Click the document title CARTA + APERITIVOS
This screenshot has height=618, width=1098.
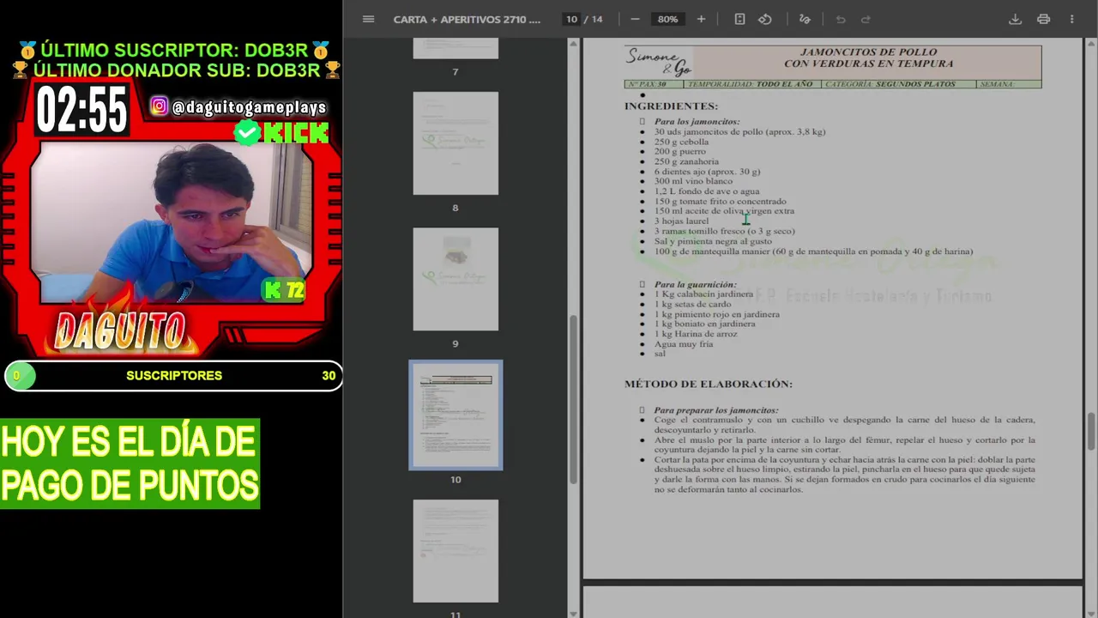coord(467,19)
